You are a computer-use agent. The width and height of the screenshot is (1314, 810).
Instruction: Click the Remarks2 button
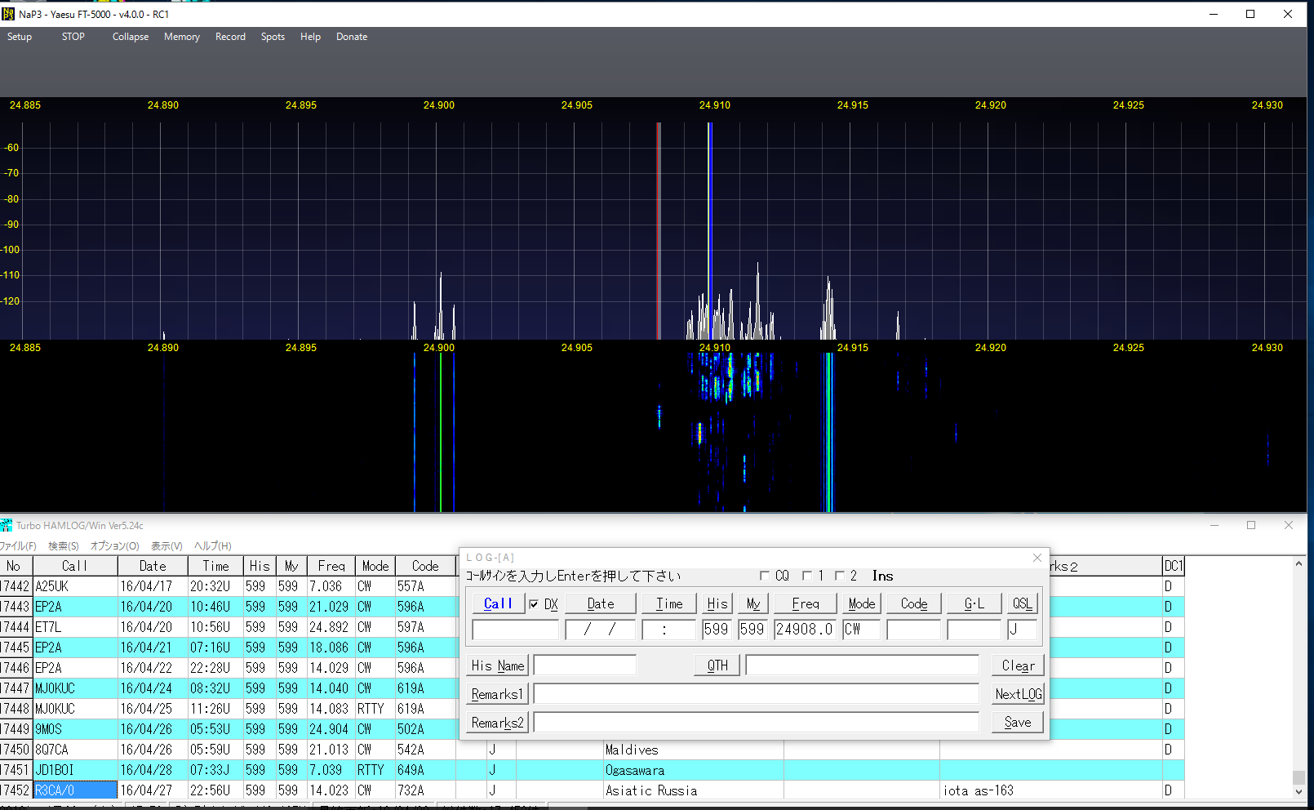pyautogui.click(x=497, y=723)
